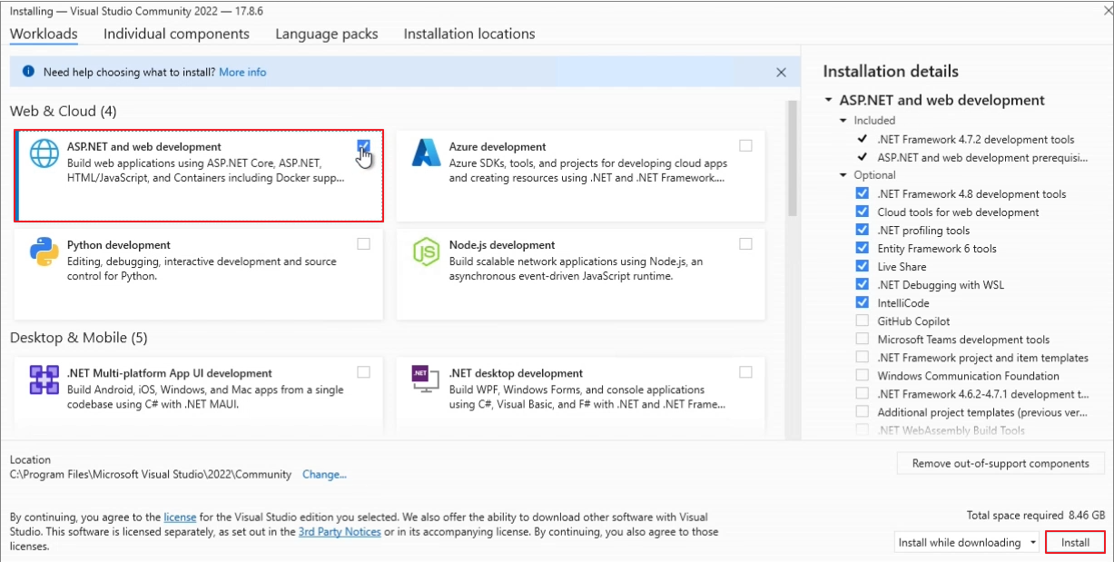
Task: Open the 3rd Party Notices link
Action: (x=340, y=531)
